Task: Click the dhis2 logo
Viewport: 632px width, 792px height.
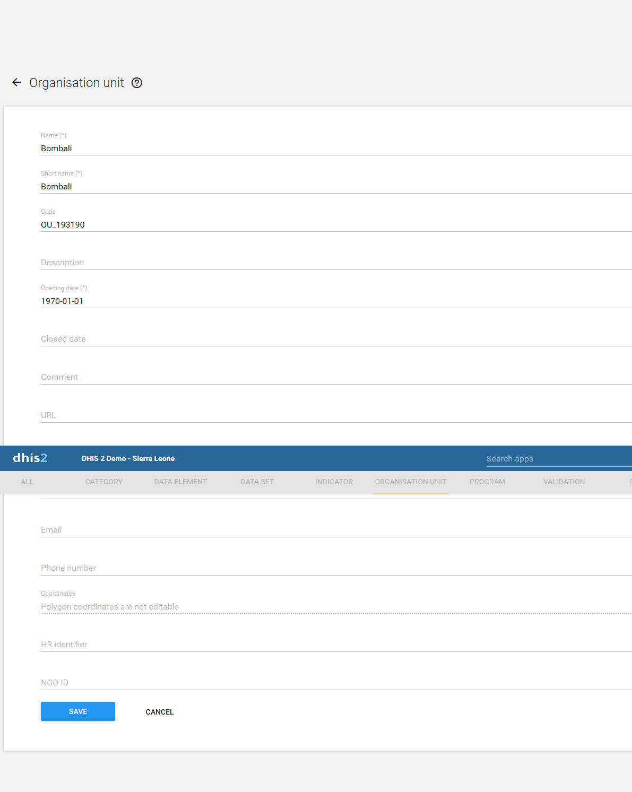Action: pos(30,458)
